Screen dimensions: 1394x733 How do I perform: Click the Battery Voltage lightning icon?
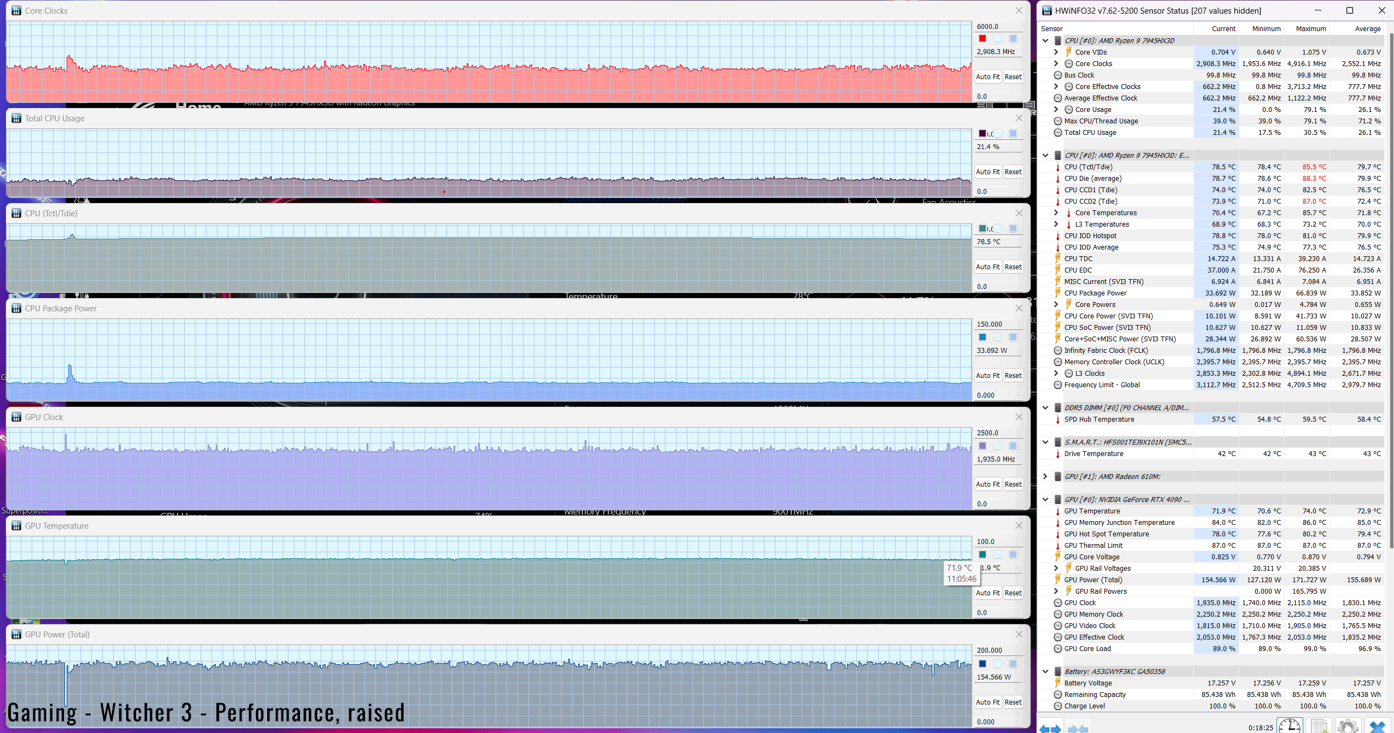[1058, 683]
